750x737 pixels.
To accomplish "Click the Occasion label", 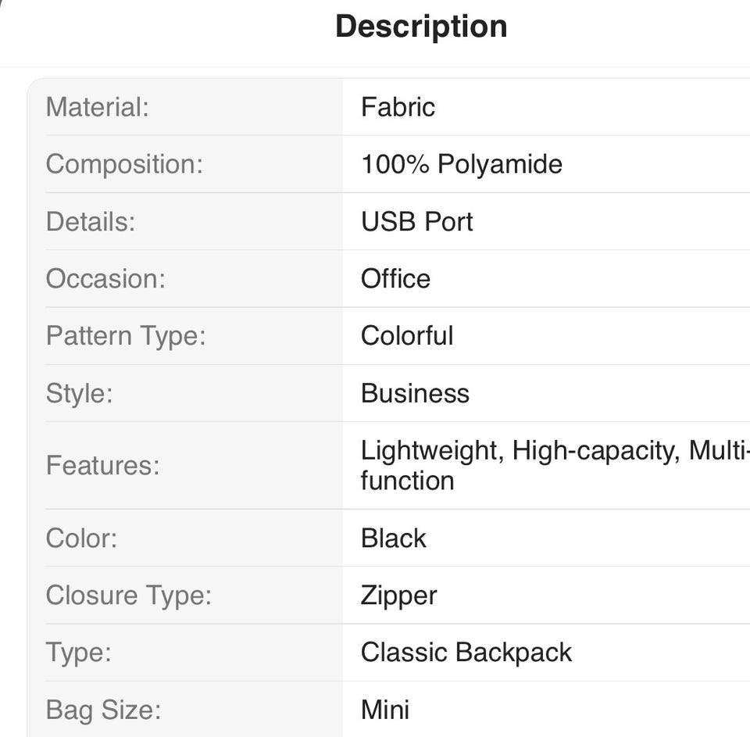I will pos(105,279).
